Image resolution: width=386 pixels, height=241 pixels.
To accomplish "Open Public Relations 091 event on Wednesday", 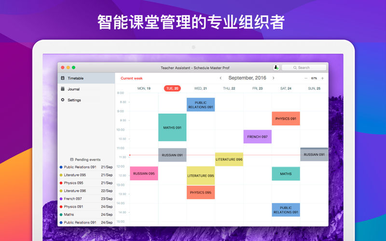I will [x=201, y=105].
